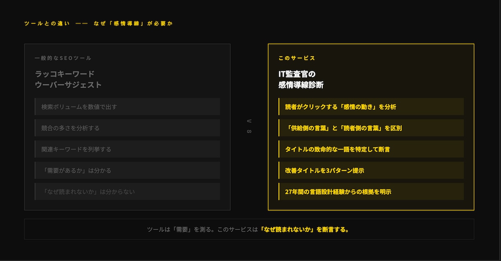The height and width of the screenshot is (261, 501).
Task: Click the row '27年間の言語設計経験からの根拠を明示'
Action: [x=371, y=192]
